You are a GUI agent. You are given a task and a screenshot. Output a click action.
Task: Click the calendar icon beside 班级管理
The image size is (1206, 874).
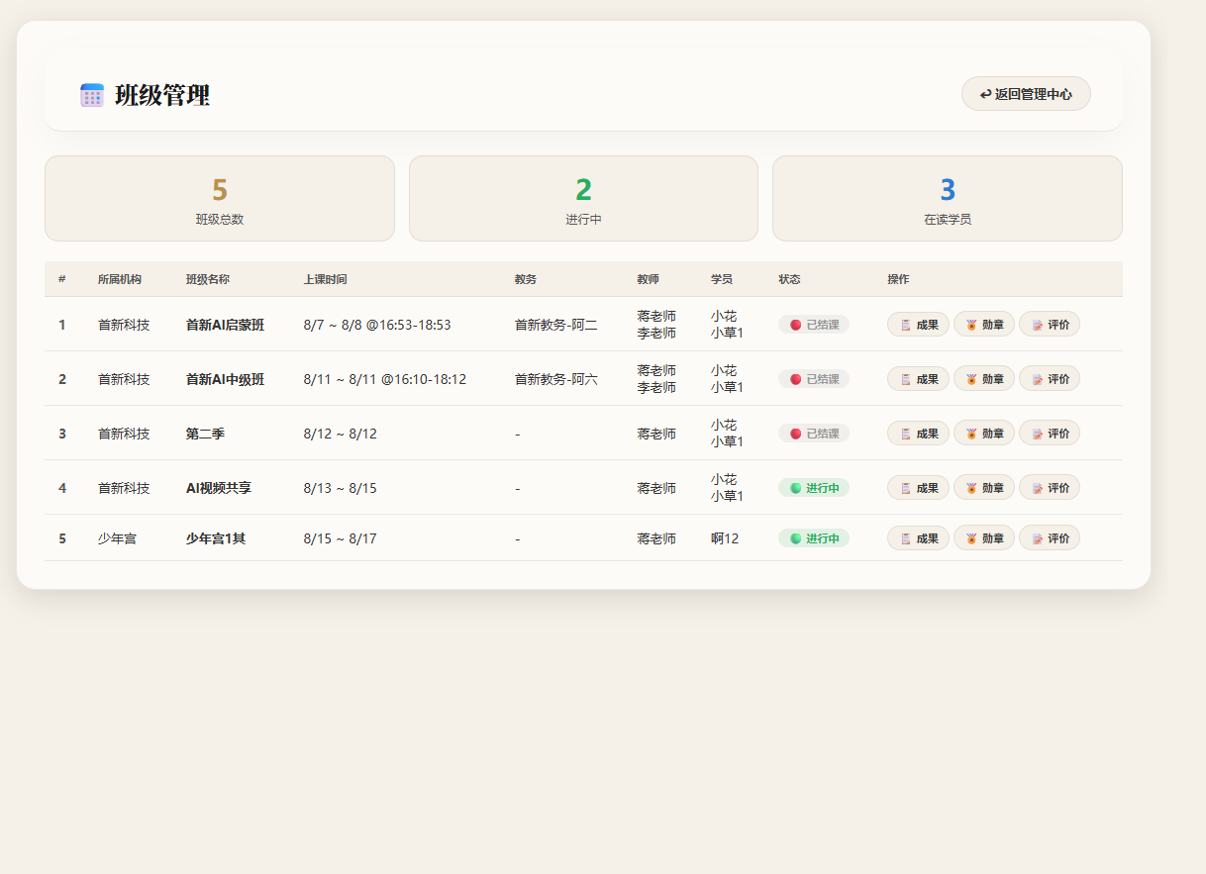click(92, 95)
